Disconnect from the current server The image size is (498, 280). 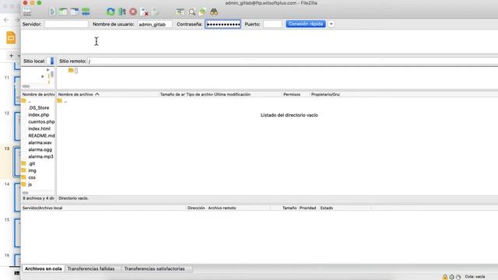[145, 12]
